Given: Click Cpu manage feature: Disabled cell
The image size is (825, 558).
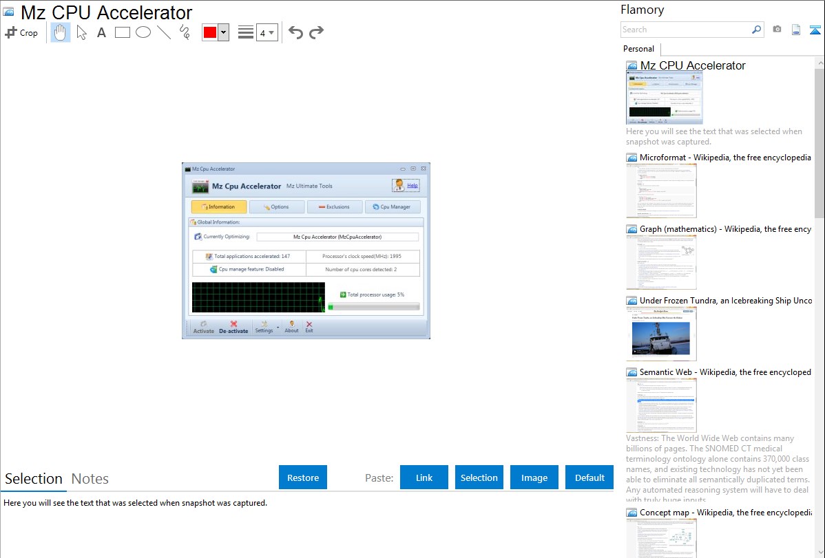Looking at the screenshot, I should tap(249, 269).
